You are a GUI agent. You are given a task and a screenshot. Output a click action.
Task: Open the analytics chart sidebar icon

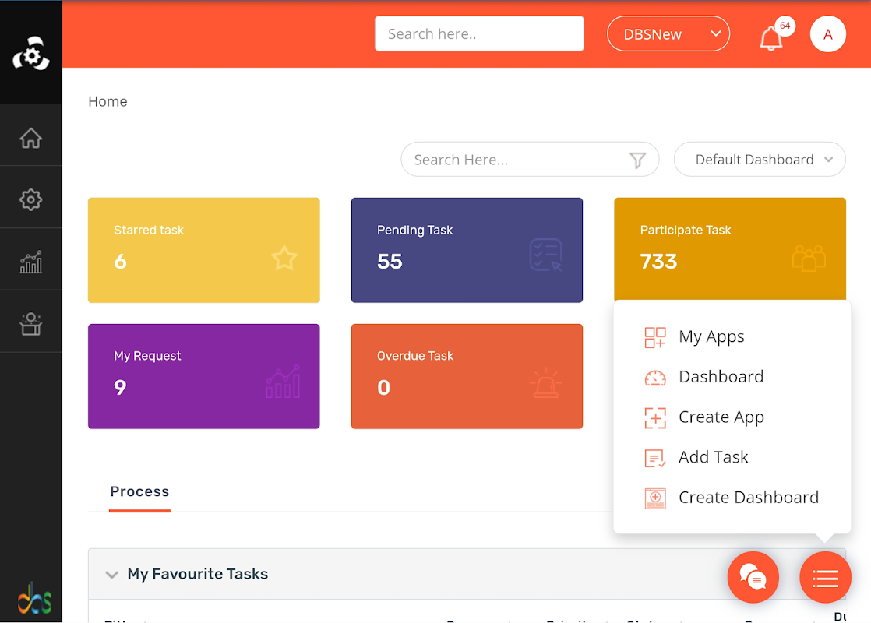coord(30,262)
